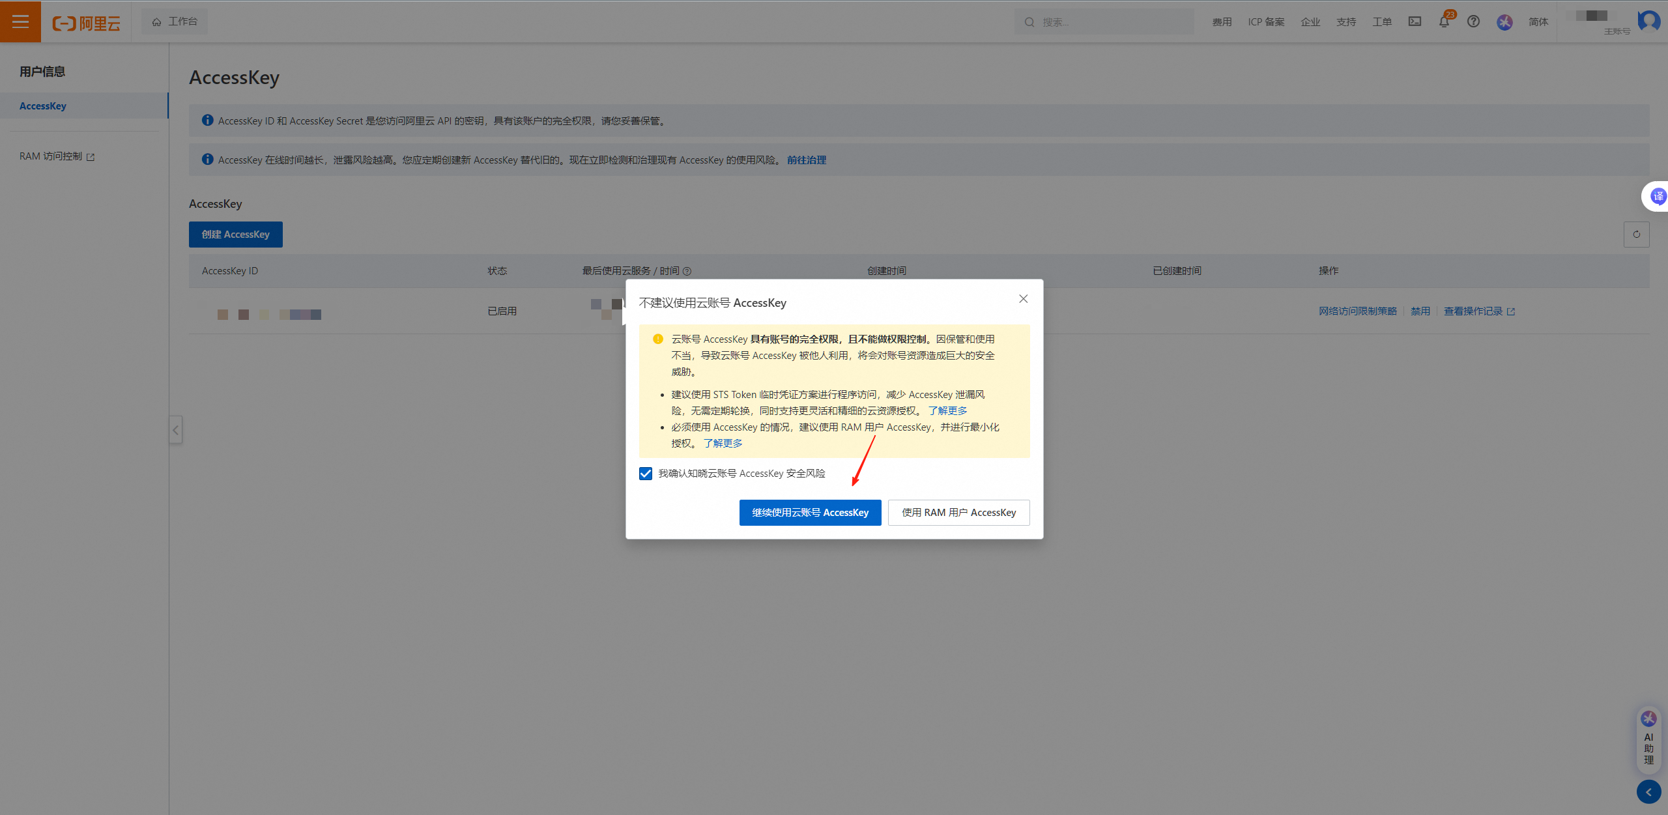The image size is (1668, 815).
Task: Open the help question mark icon
Action: [x=1473, y=21]
